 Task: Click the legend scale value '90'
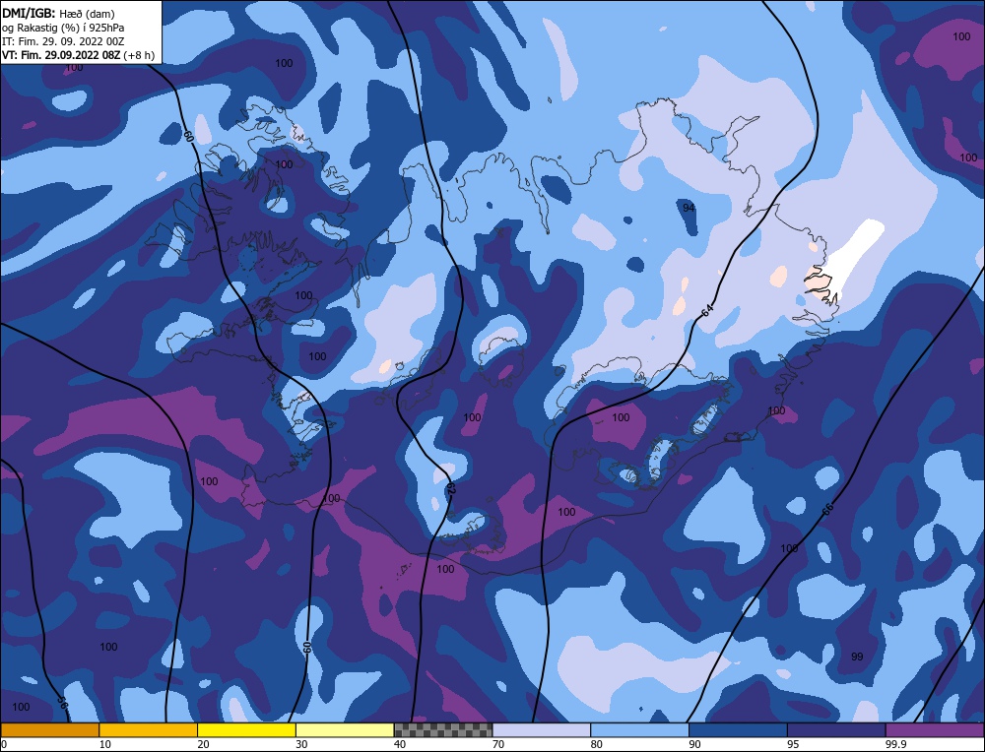tap(694, 744)
